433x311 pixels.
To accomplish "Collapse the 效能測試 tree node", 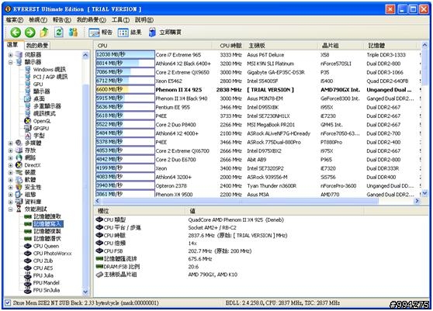I will point(11,209).
